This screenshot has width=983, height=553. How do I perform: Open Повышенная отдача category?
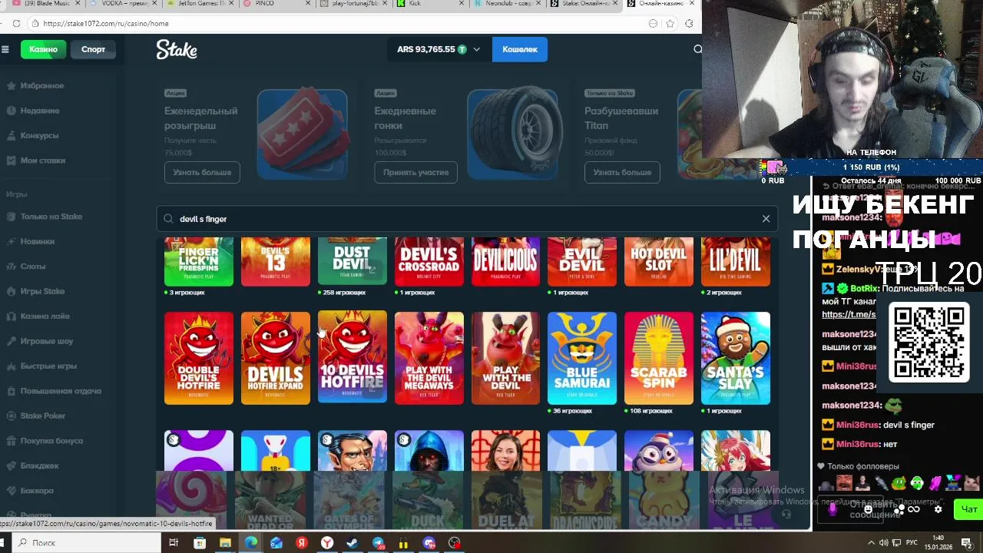(x=54, y=391)
